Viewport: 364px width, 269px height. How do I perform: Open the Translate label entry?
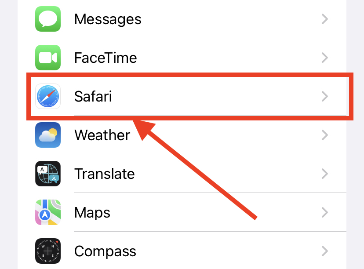pyautogui.click(x=105, y=174)
